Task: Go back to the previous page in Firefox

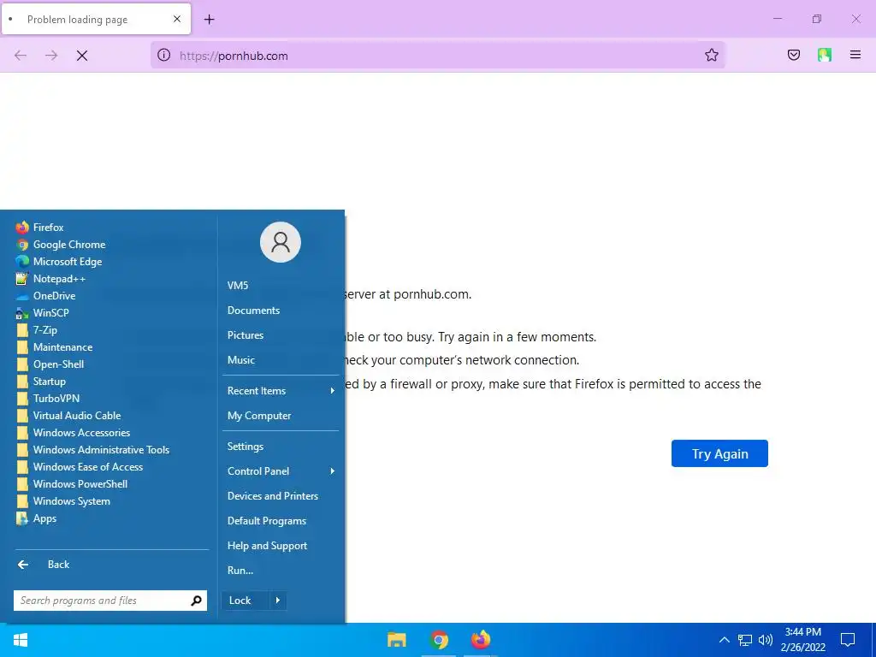Action: (21, 56)
